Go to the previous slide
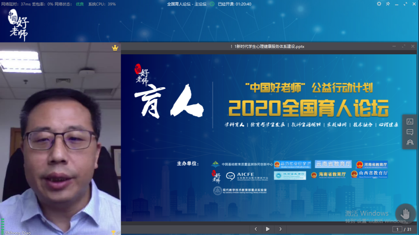The width and height of the screenshot is (419, 235). 256,229
